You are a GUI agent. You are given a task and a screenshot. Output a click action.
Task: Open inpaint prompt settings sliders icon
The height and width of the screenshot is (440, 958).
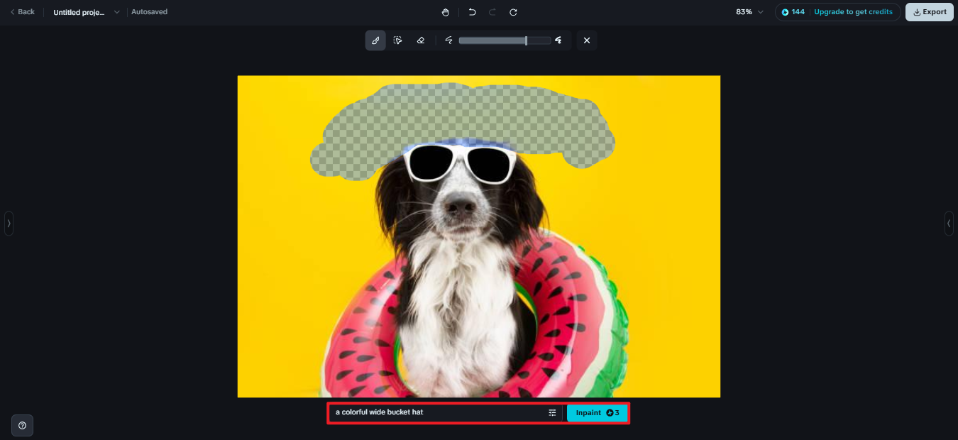click(552, 412)
